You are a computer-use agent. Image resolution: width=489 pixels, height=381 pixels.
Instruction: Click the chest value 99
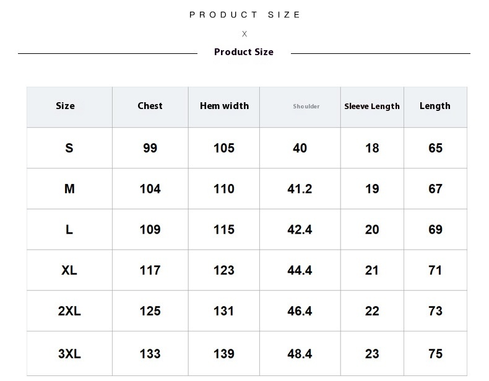[x=150, y=148]
